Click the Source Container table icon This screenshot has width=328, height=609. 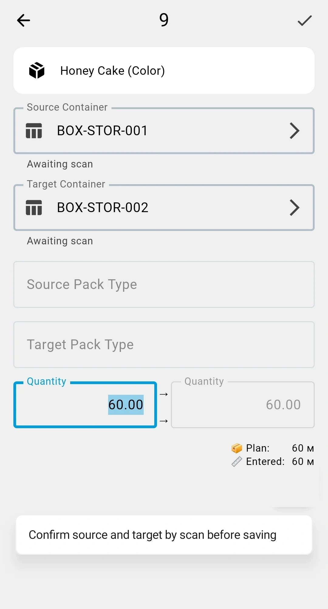tap(34, 131)
